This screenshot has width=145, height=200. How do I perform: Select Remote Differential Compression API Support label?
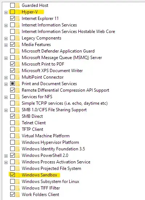(x=65, y=90)
